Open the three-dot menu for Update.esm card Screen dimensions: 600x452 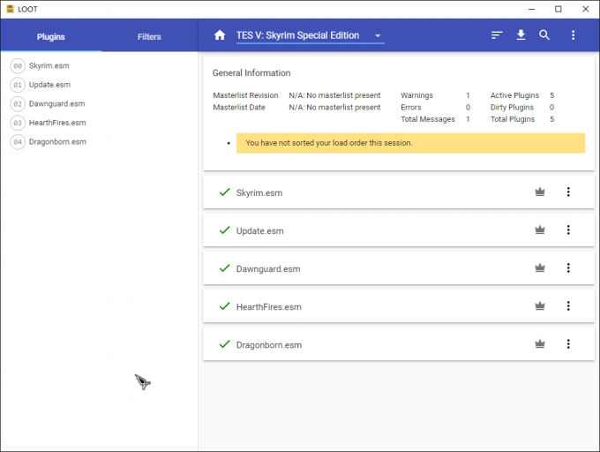pyautogui.click(x=568, y=230)
